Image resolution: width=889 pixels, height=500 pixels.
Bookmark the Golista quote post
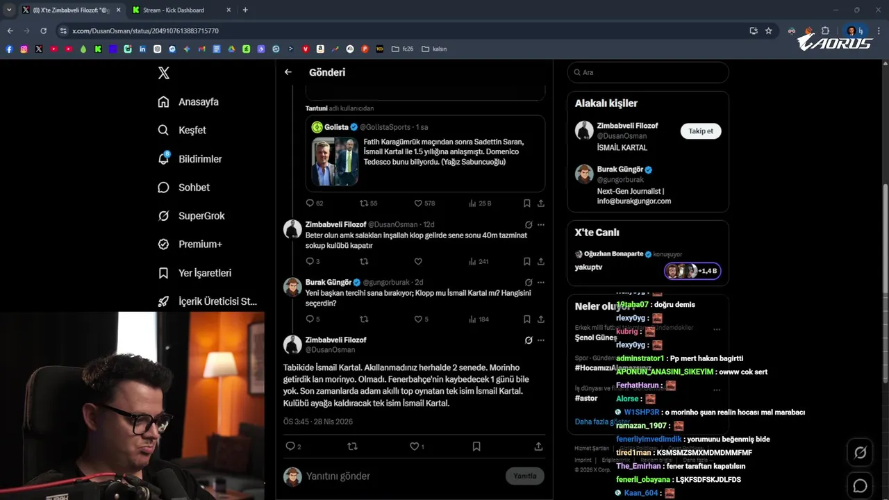(x=527, y=203)
